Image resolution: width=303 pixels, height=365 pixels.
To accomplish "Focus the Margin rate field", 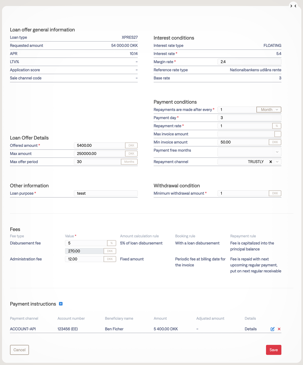I will 249,62.
